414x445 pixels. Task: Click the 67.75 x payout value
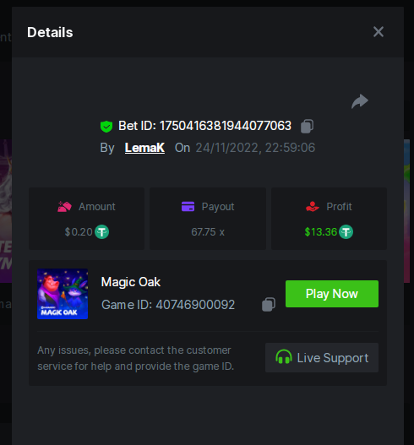coord(208,232)
